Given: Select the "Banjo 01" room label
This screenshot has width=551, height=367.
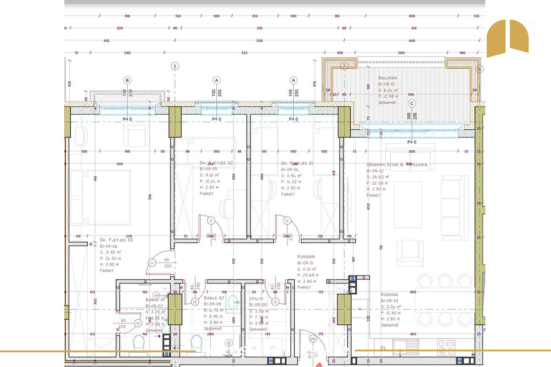Looking at the screenshot, I should (x=155, y=300).
